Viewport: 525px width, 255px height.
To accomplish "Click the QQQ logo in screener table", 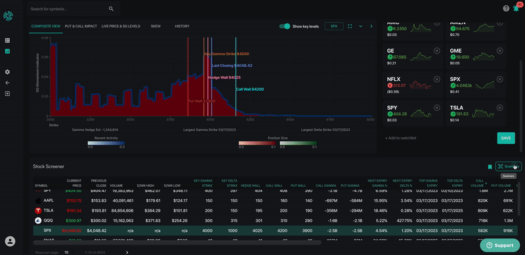I will tap(38, 221).
